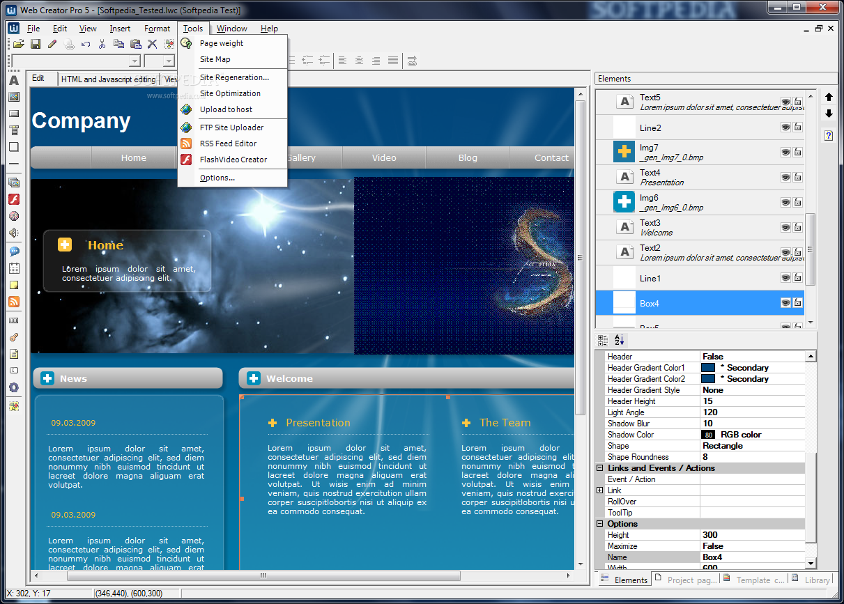
Task: Toggle visibility eye for Line2 element
Action: point(785,127)
